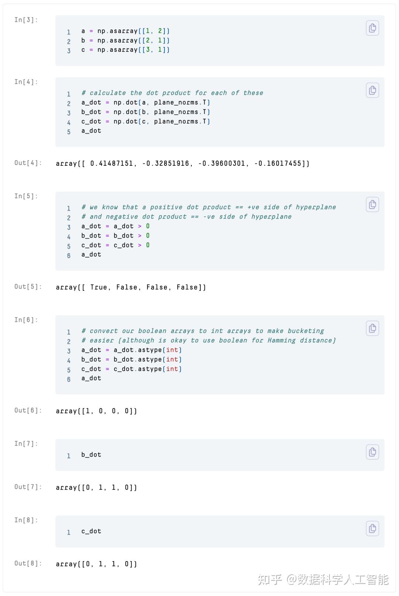Click the Out[4] float array output
399x596 pixels.
(183, 163)
